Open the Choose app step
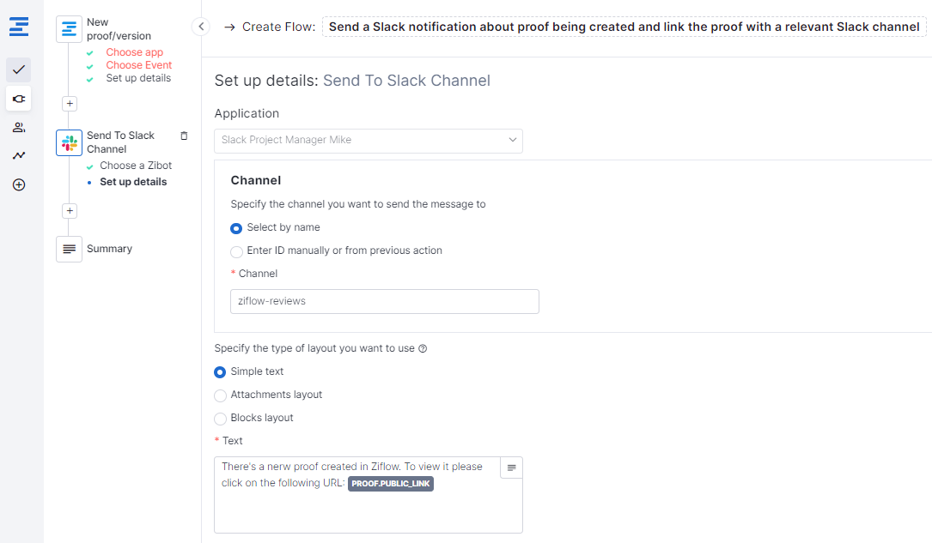This screenshot has height=543, width=932. [134, 52]
